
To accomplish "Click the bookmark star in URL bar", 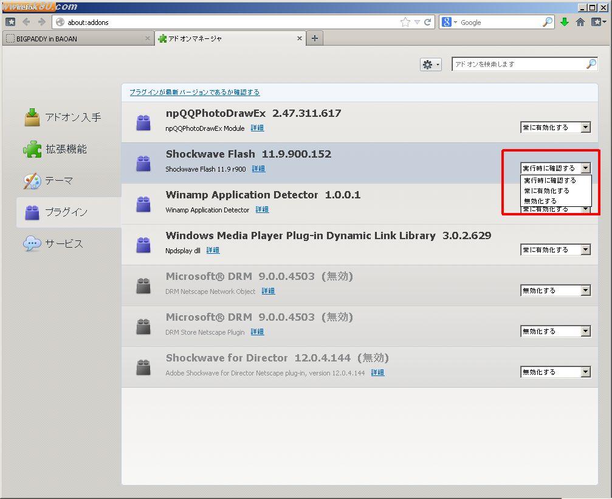I will tap(405, 22).
